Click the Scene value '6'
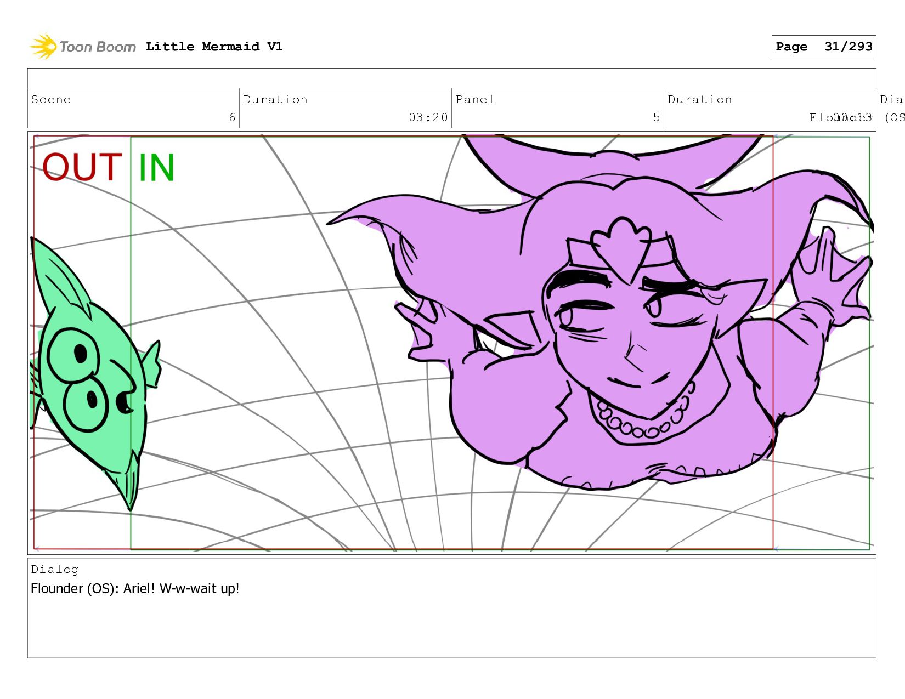 [x=232, y=117]
